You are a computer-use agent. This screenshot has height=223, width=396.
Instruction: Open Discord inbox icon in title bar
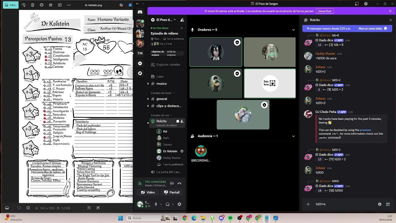(x=357, y=4)
